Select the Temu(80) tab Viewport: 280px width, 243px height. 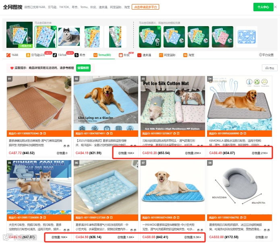coord(102,55)
